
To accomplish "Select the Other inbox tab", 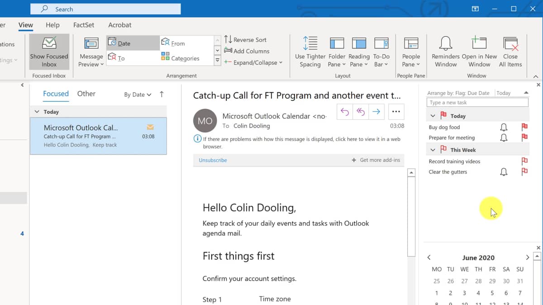I will [x=86, y=94].
